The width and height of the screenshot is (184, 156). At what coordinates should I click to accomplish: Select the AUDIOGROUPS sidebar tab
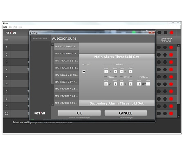pyautogui.click(x=40, y=39)
